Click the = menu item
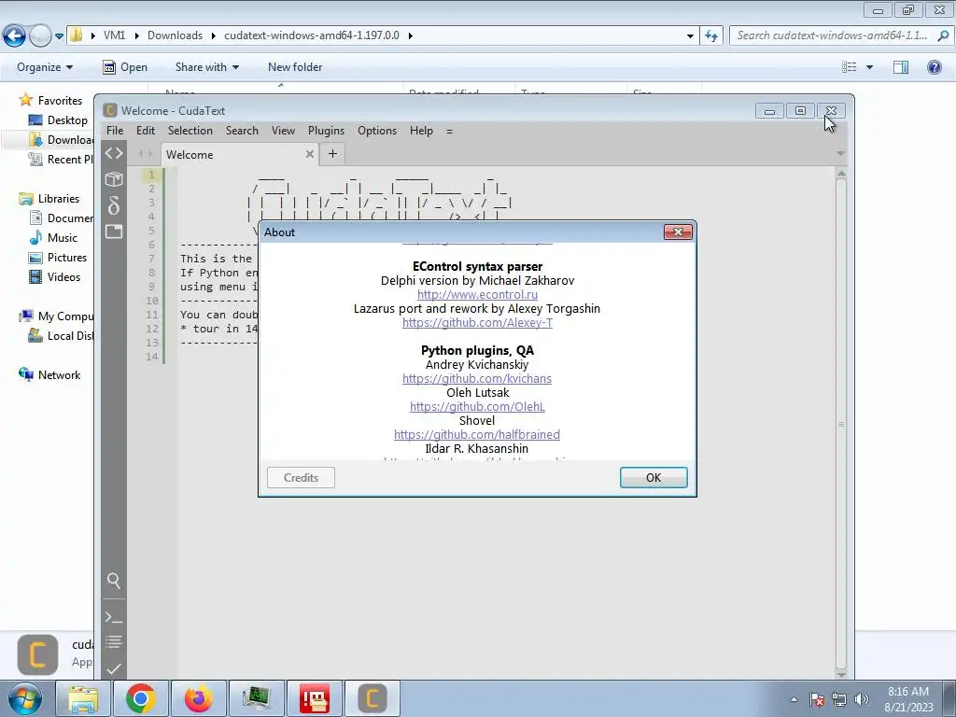956x717 pixels. point(449,131)
